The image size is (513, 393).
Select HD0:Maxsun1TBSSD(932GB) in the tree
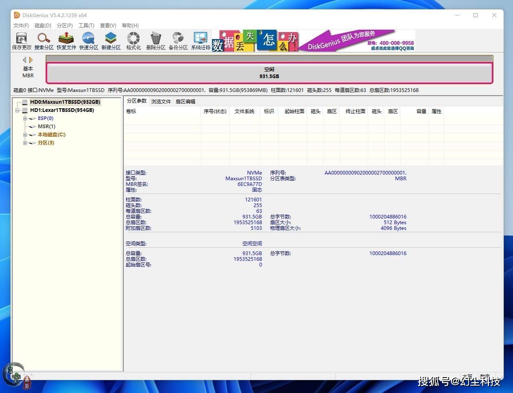(x=65, y=102)
